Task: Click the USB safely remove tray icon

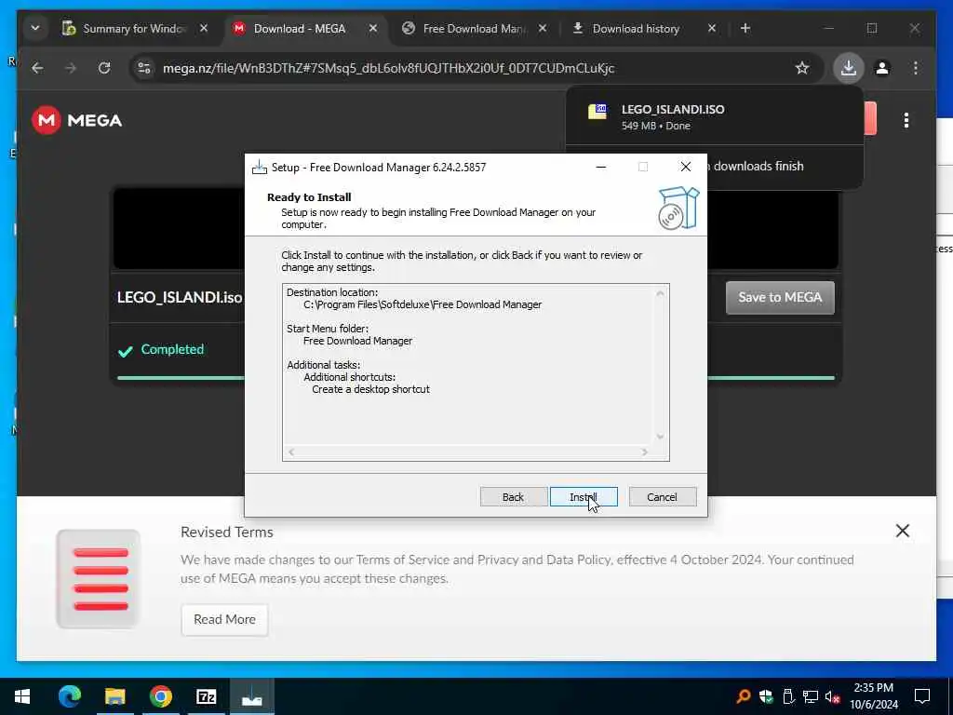Action: (x=787, y=696)
